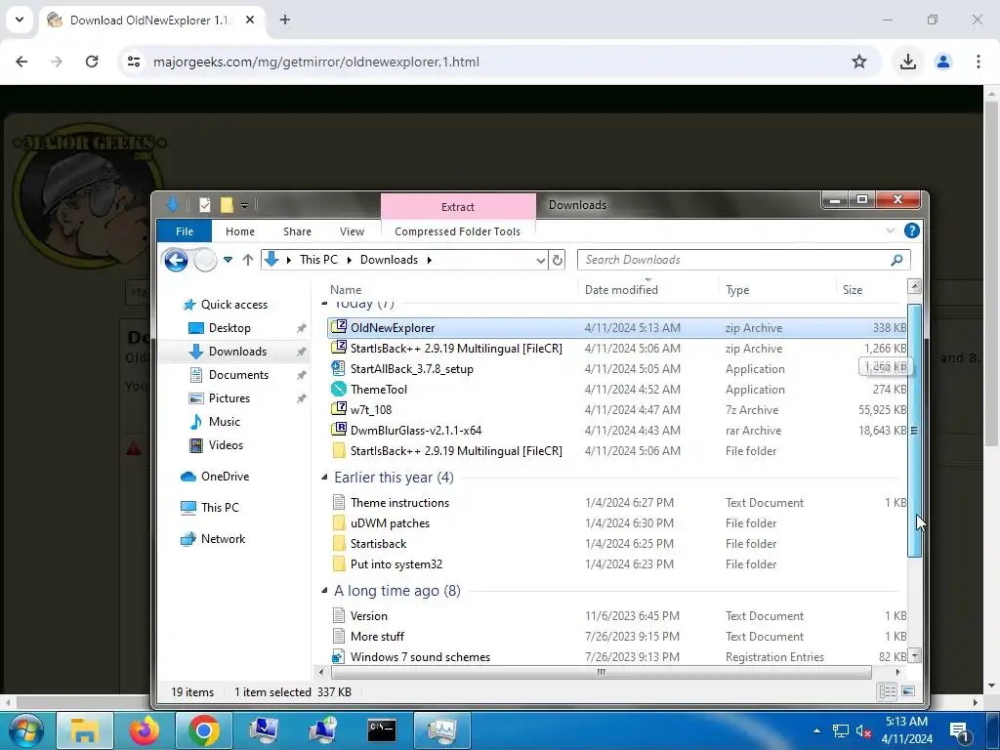Expand the Explorer ribbon chevron

pos(891,230)
